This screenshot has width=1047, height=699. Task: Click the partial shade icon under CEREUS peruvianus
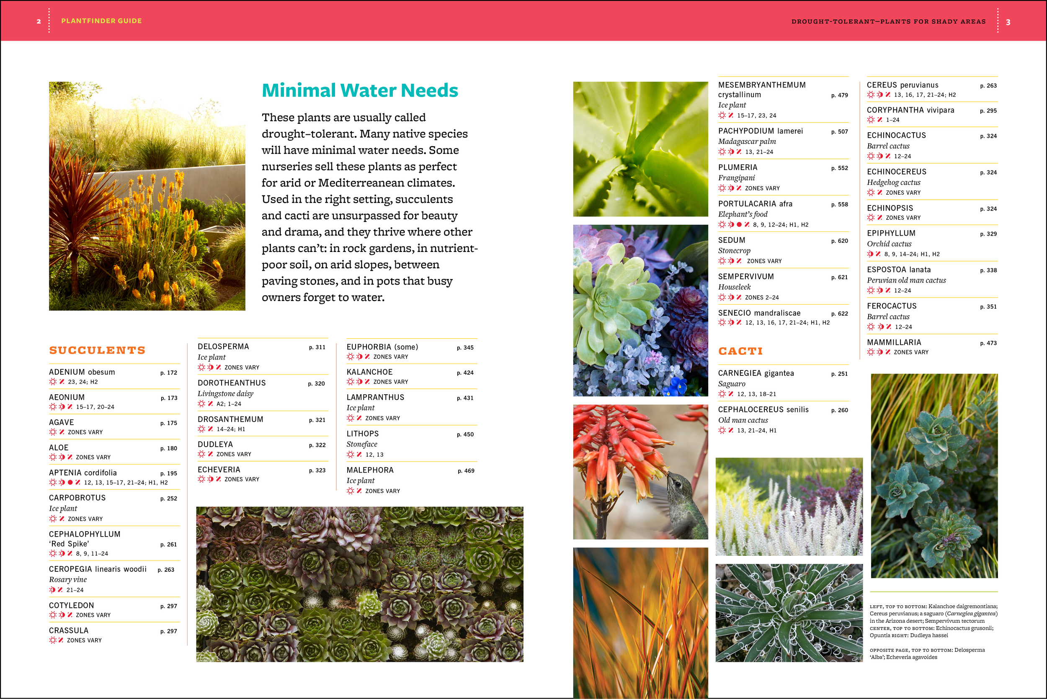tap(880, 95)
